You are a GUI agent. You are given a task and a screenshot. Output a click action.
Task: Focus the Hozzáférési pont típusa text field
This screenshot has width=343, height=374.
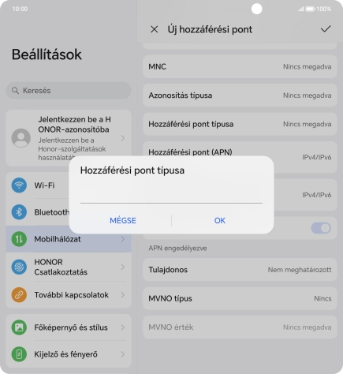[171, 194]
